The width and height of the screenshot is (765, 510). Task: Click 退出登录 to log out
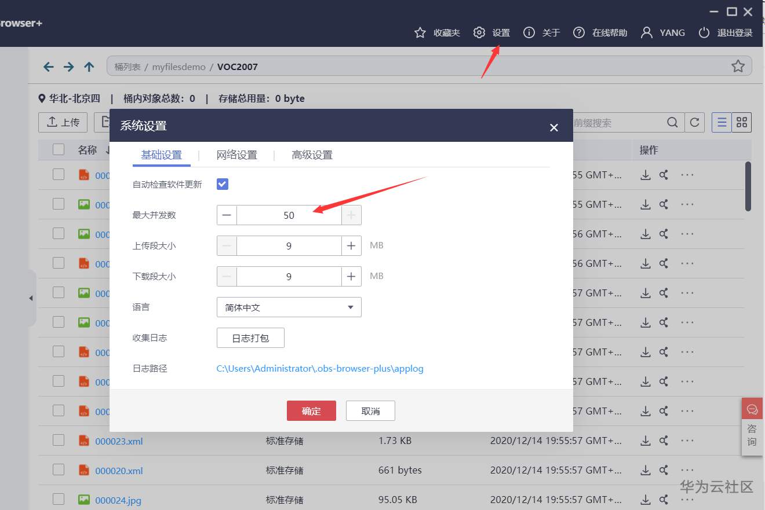coord(726,32)
